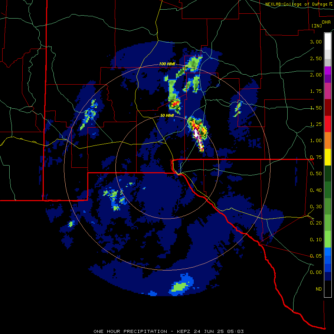Click the [IN] units label
The width and height of the screenshot is (334, 334).
317,26
